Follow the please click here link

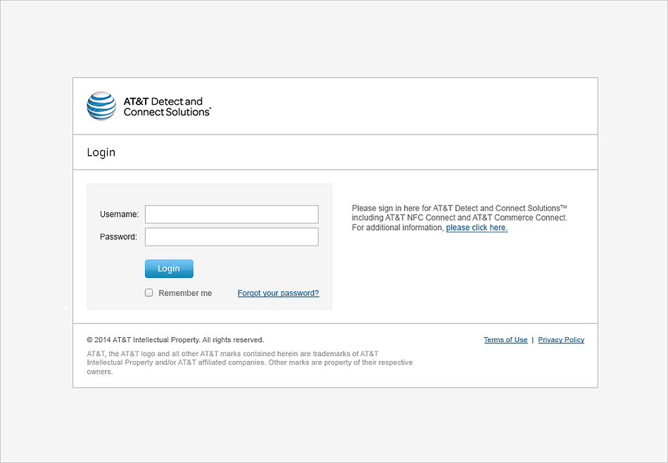pos(477,227)
